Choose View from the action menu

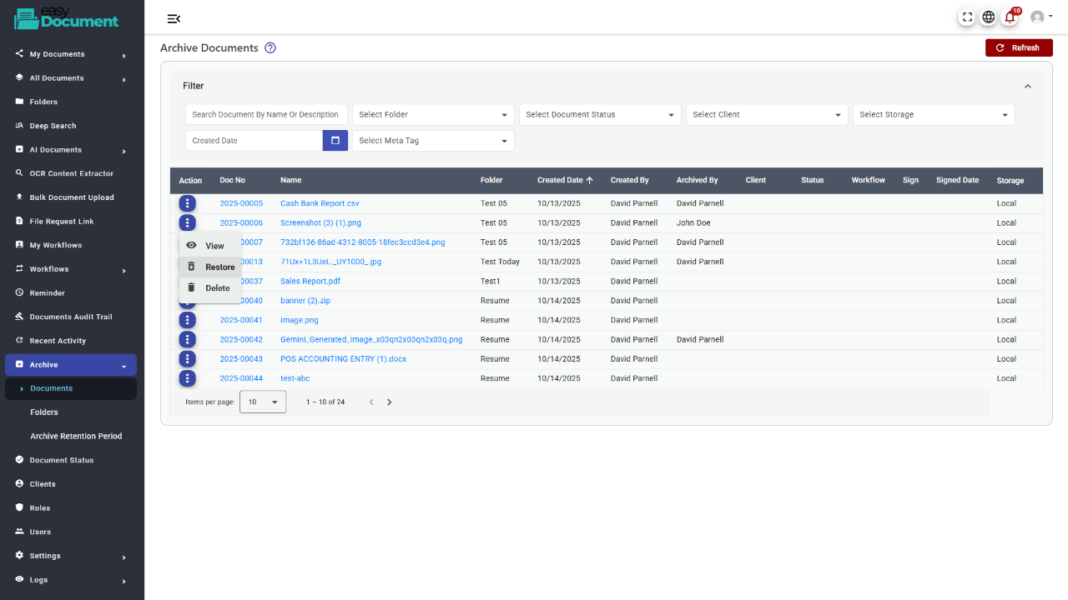210,246
